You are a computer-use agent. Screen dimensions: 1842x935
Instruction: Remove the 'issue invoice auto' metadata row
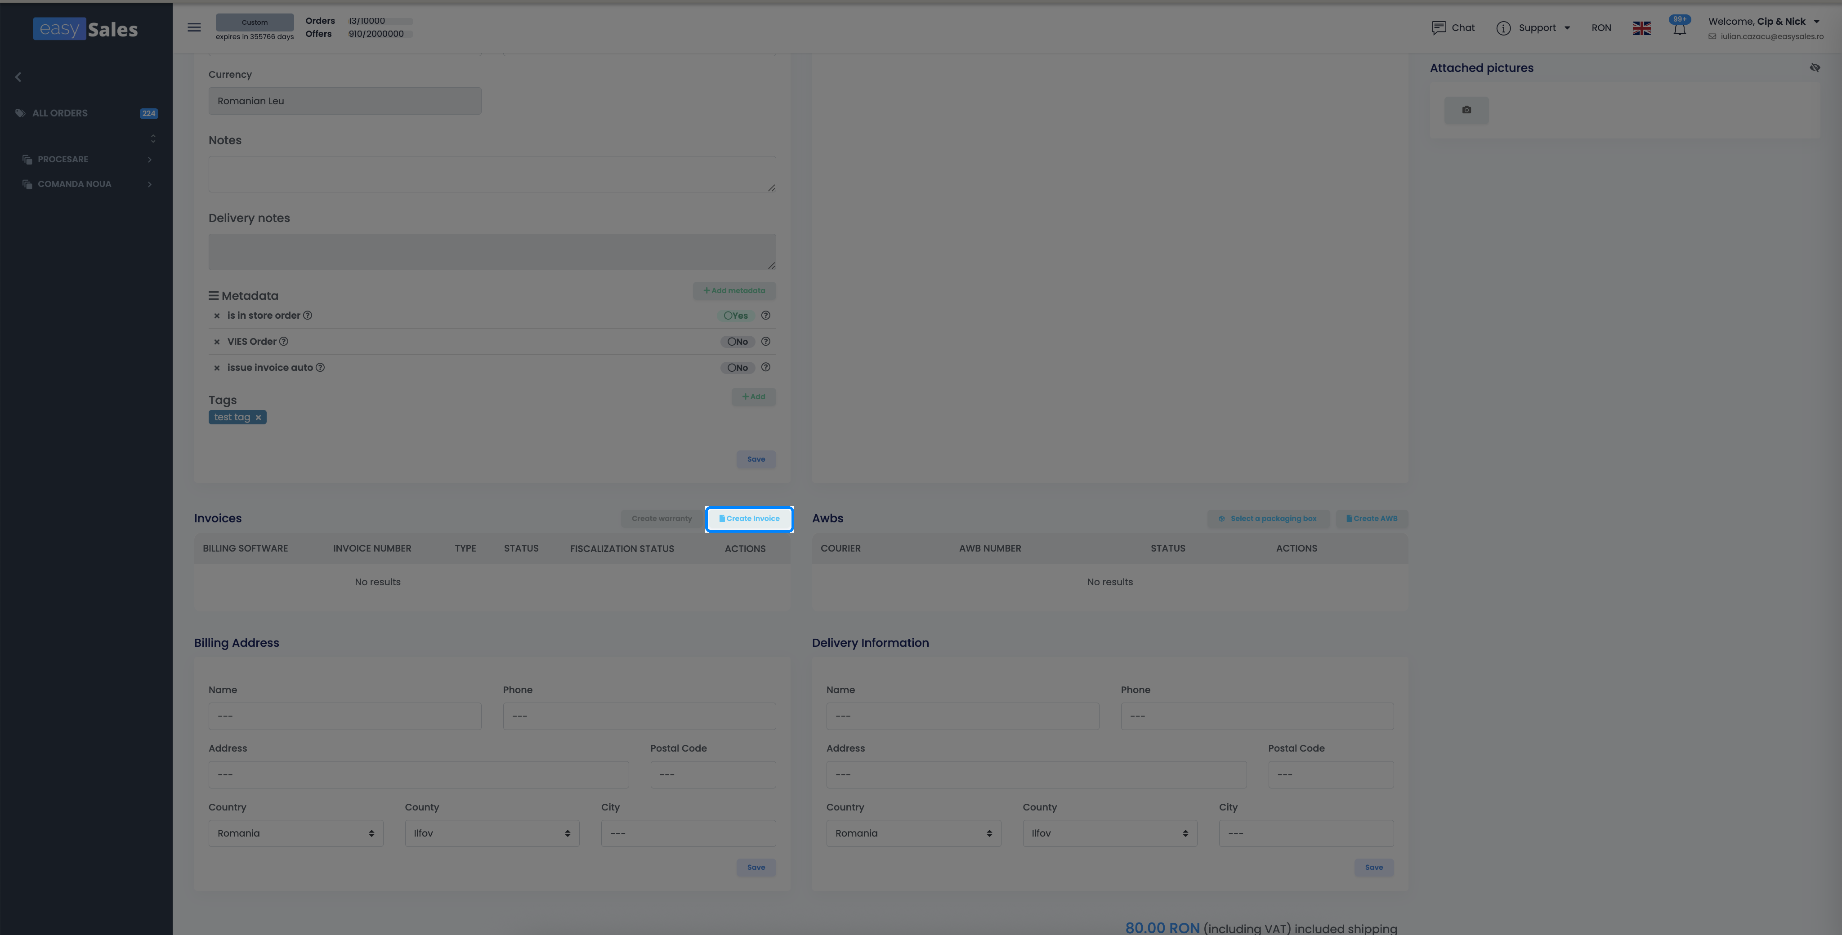click(217, 368)
